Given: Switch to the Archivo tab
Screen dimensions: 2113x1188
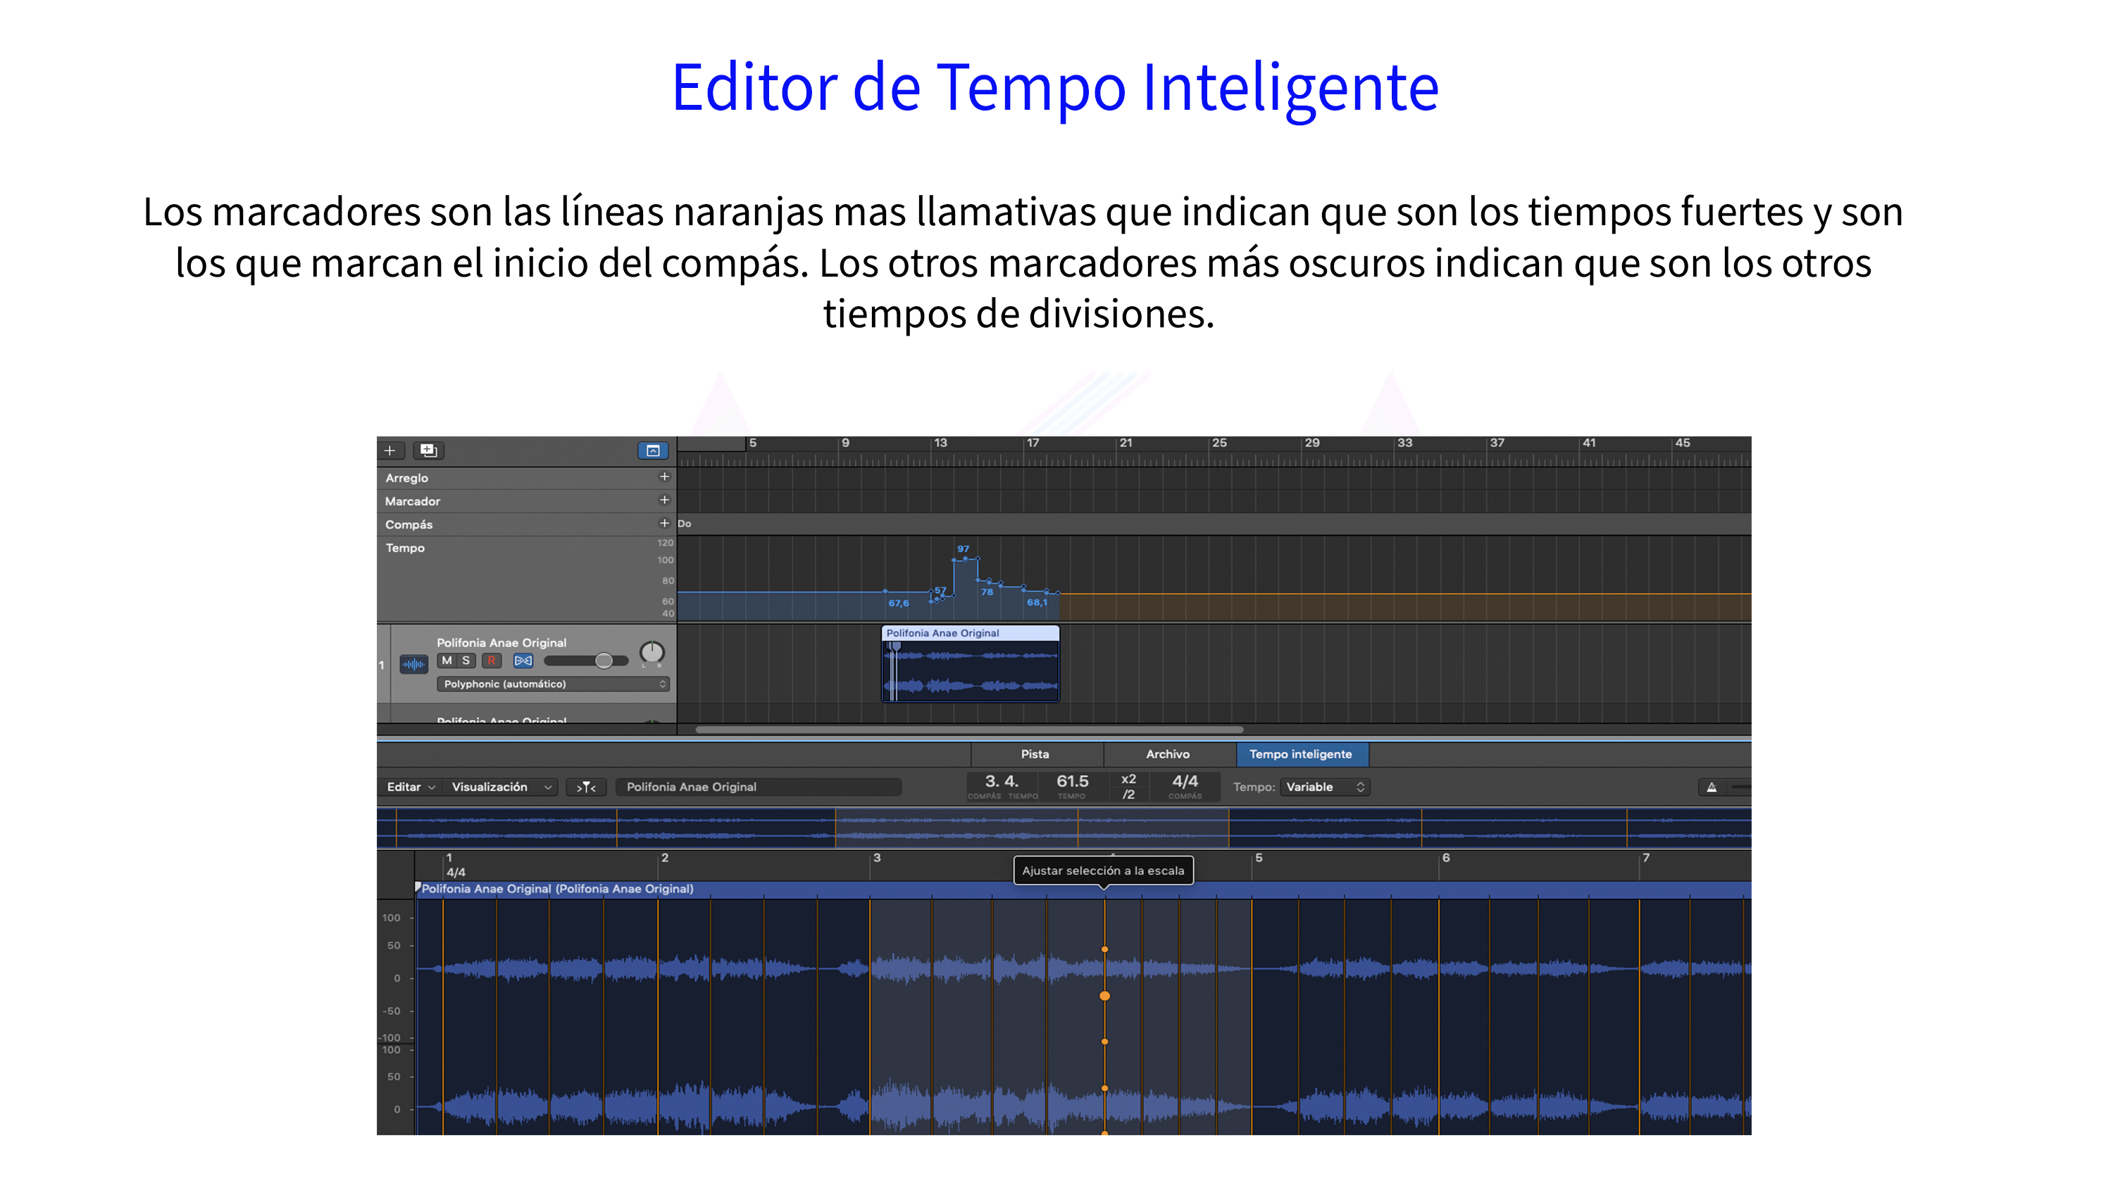Looking at the screenshot, I should click(1168, 754).
